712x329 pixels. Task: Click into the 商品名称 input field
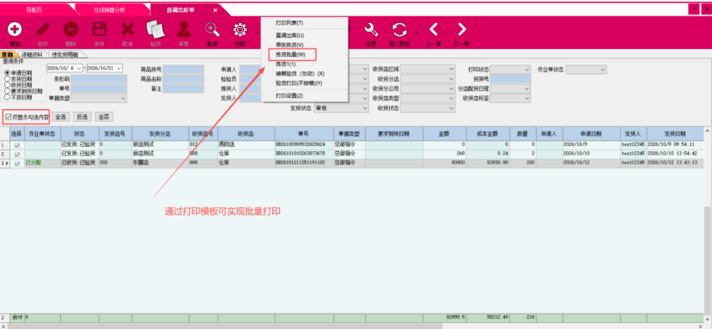point(184,79)
